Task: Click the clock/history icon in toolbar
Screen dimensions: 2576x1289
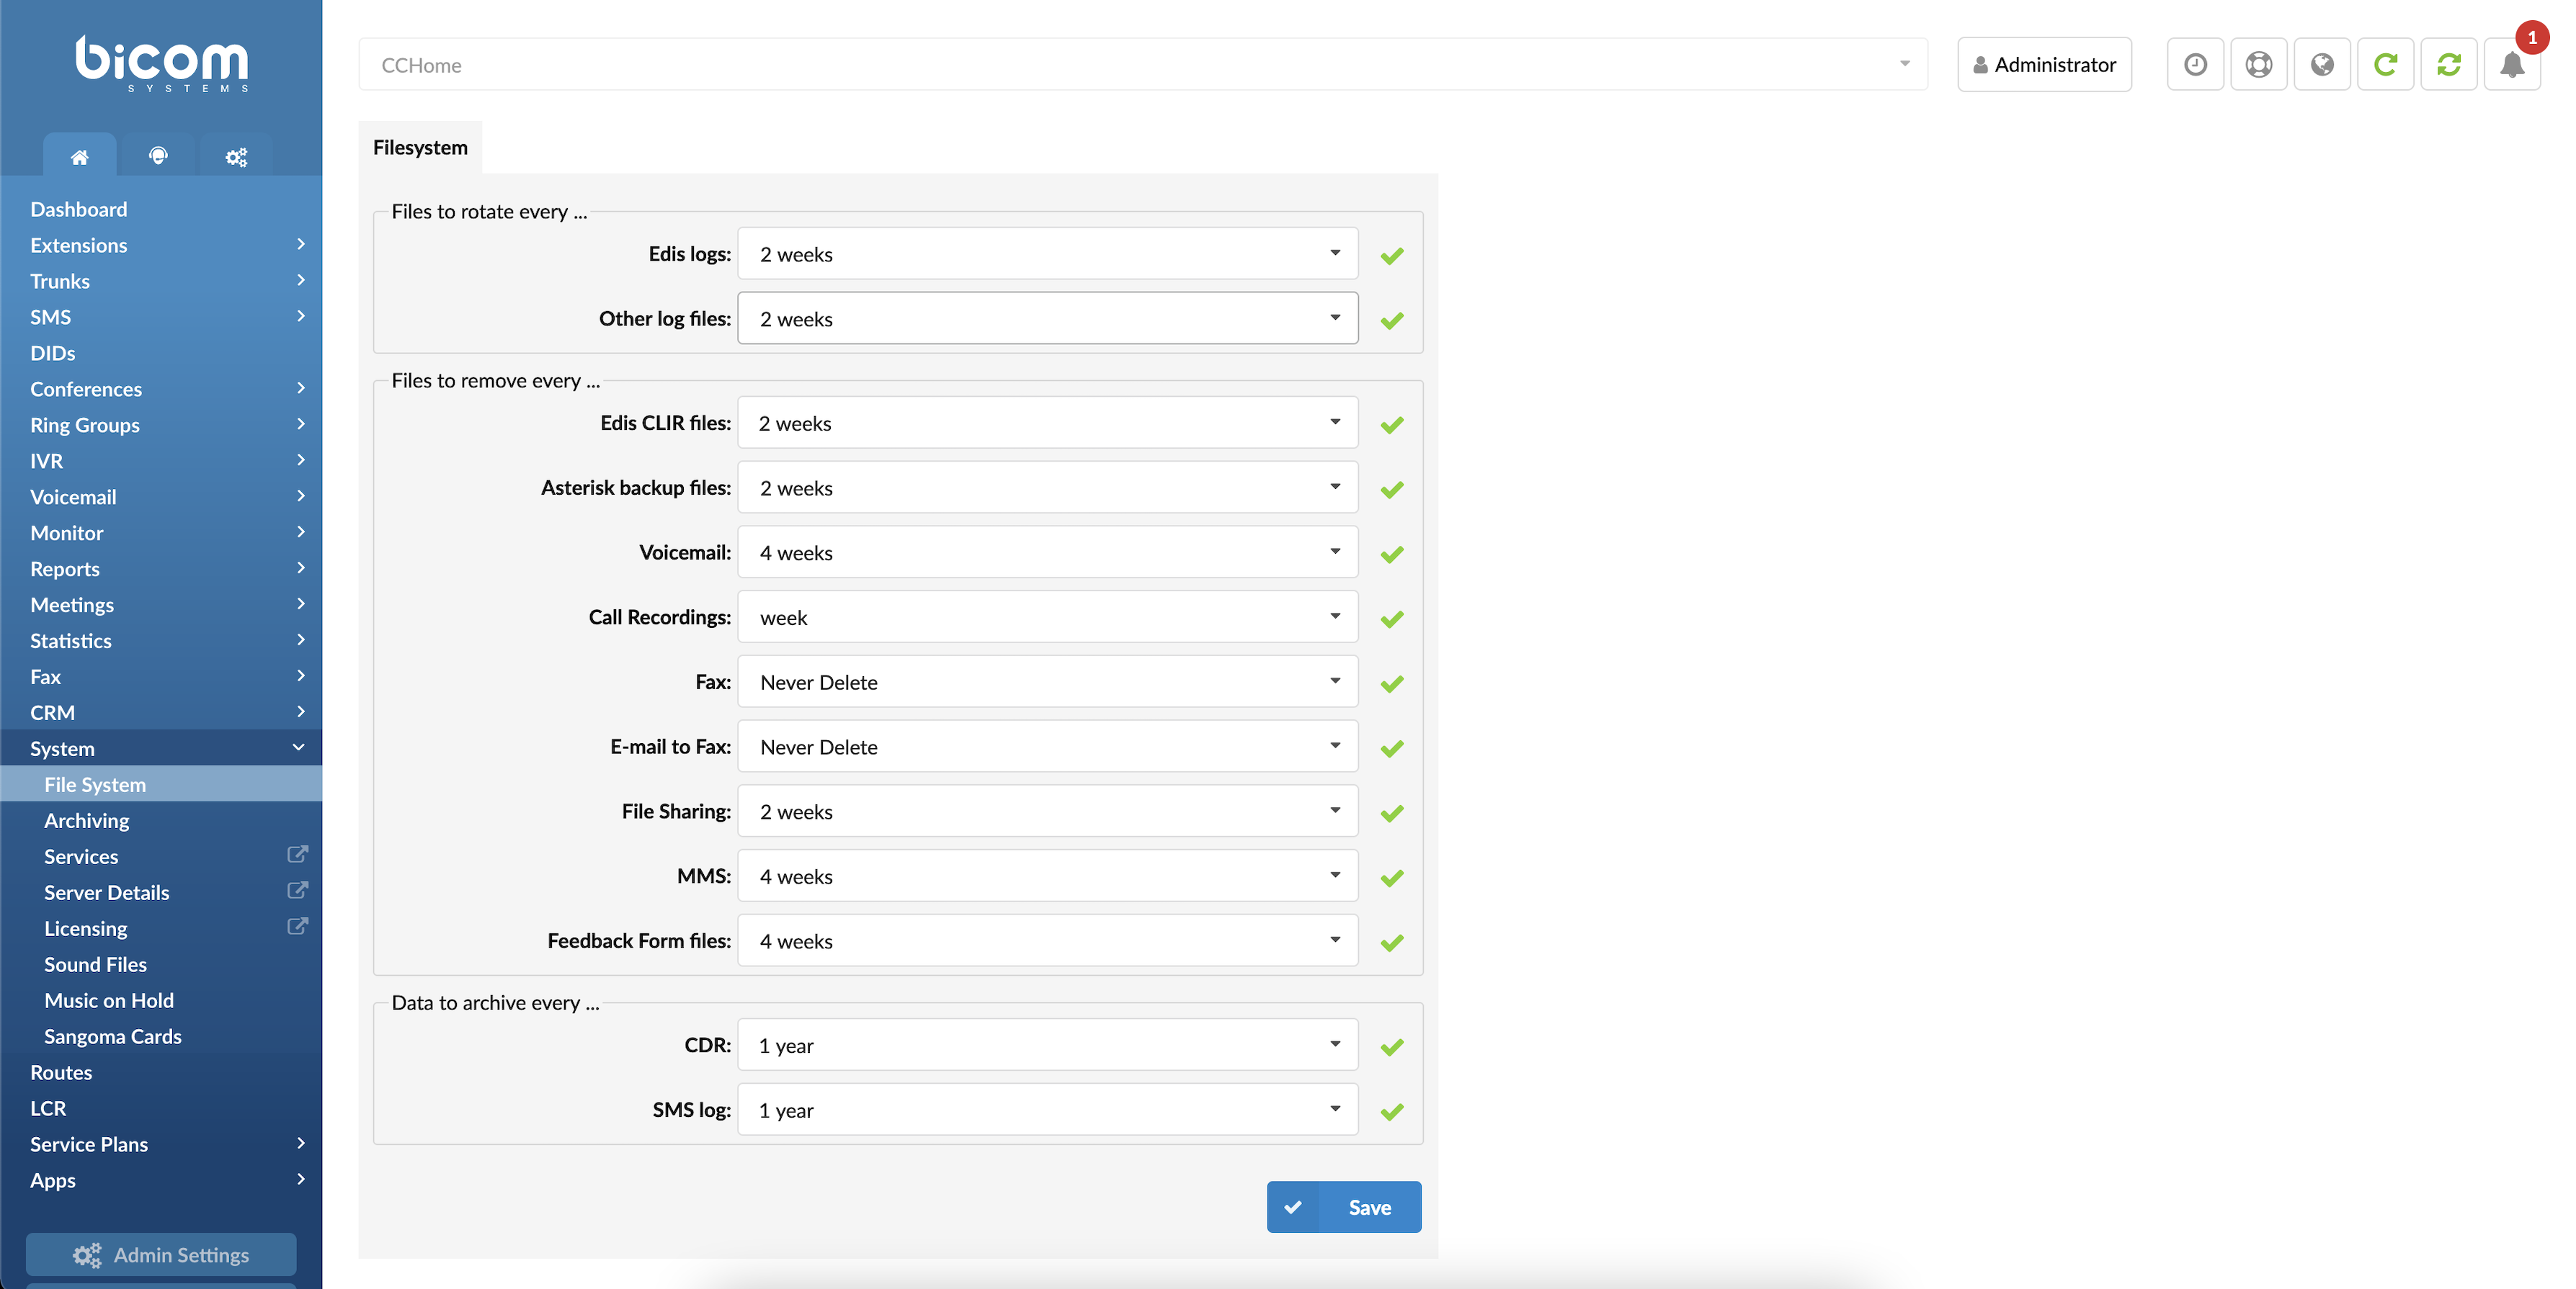Action: point(2196,63)
